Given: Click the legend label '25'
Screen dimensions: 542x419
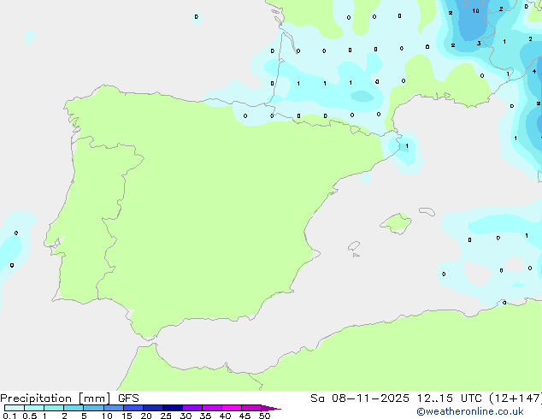Looking at the screenshot, I should tap(166, 416).
